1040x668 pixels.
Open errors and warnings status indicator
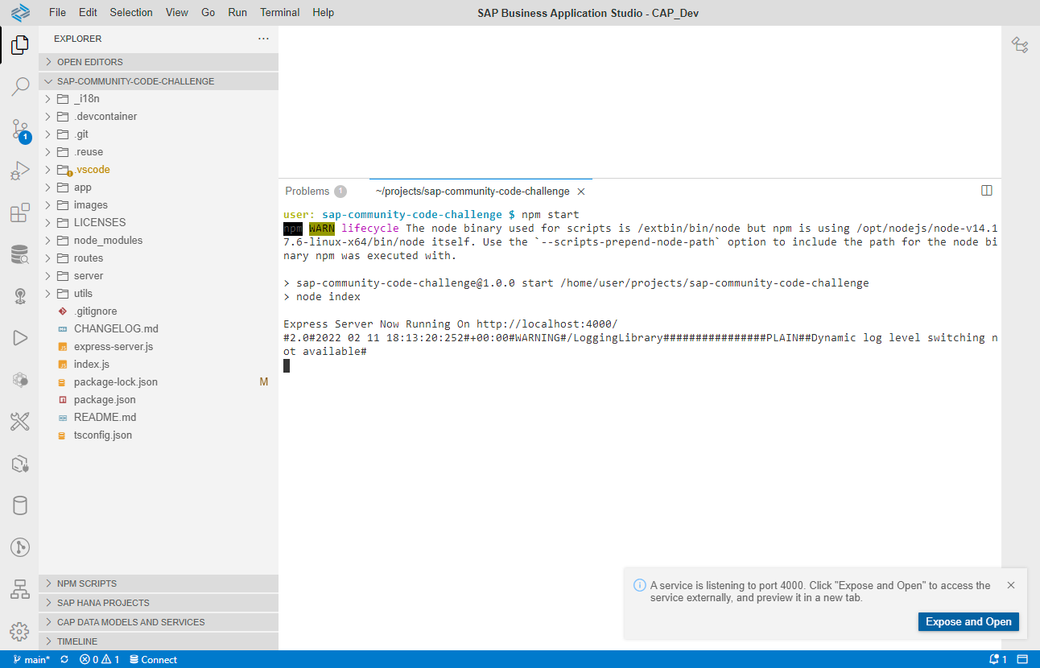[99, 659]
